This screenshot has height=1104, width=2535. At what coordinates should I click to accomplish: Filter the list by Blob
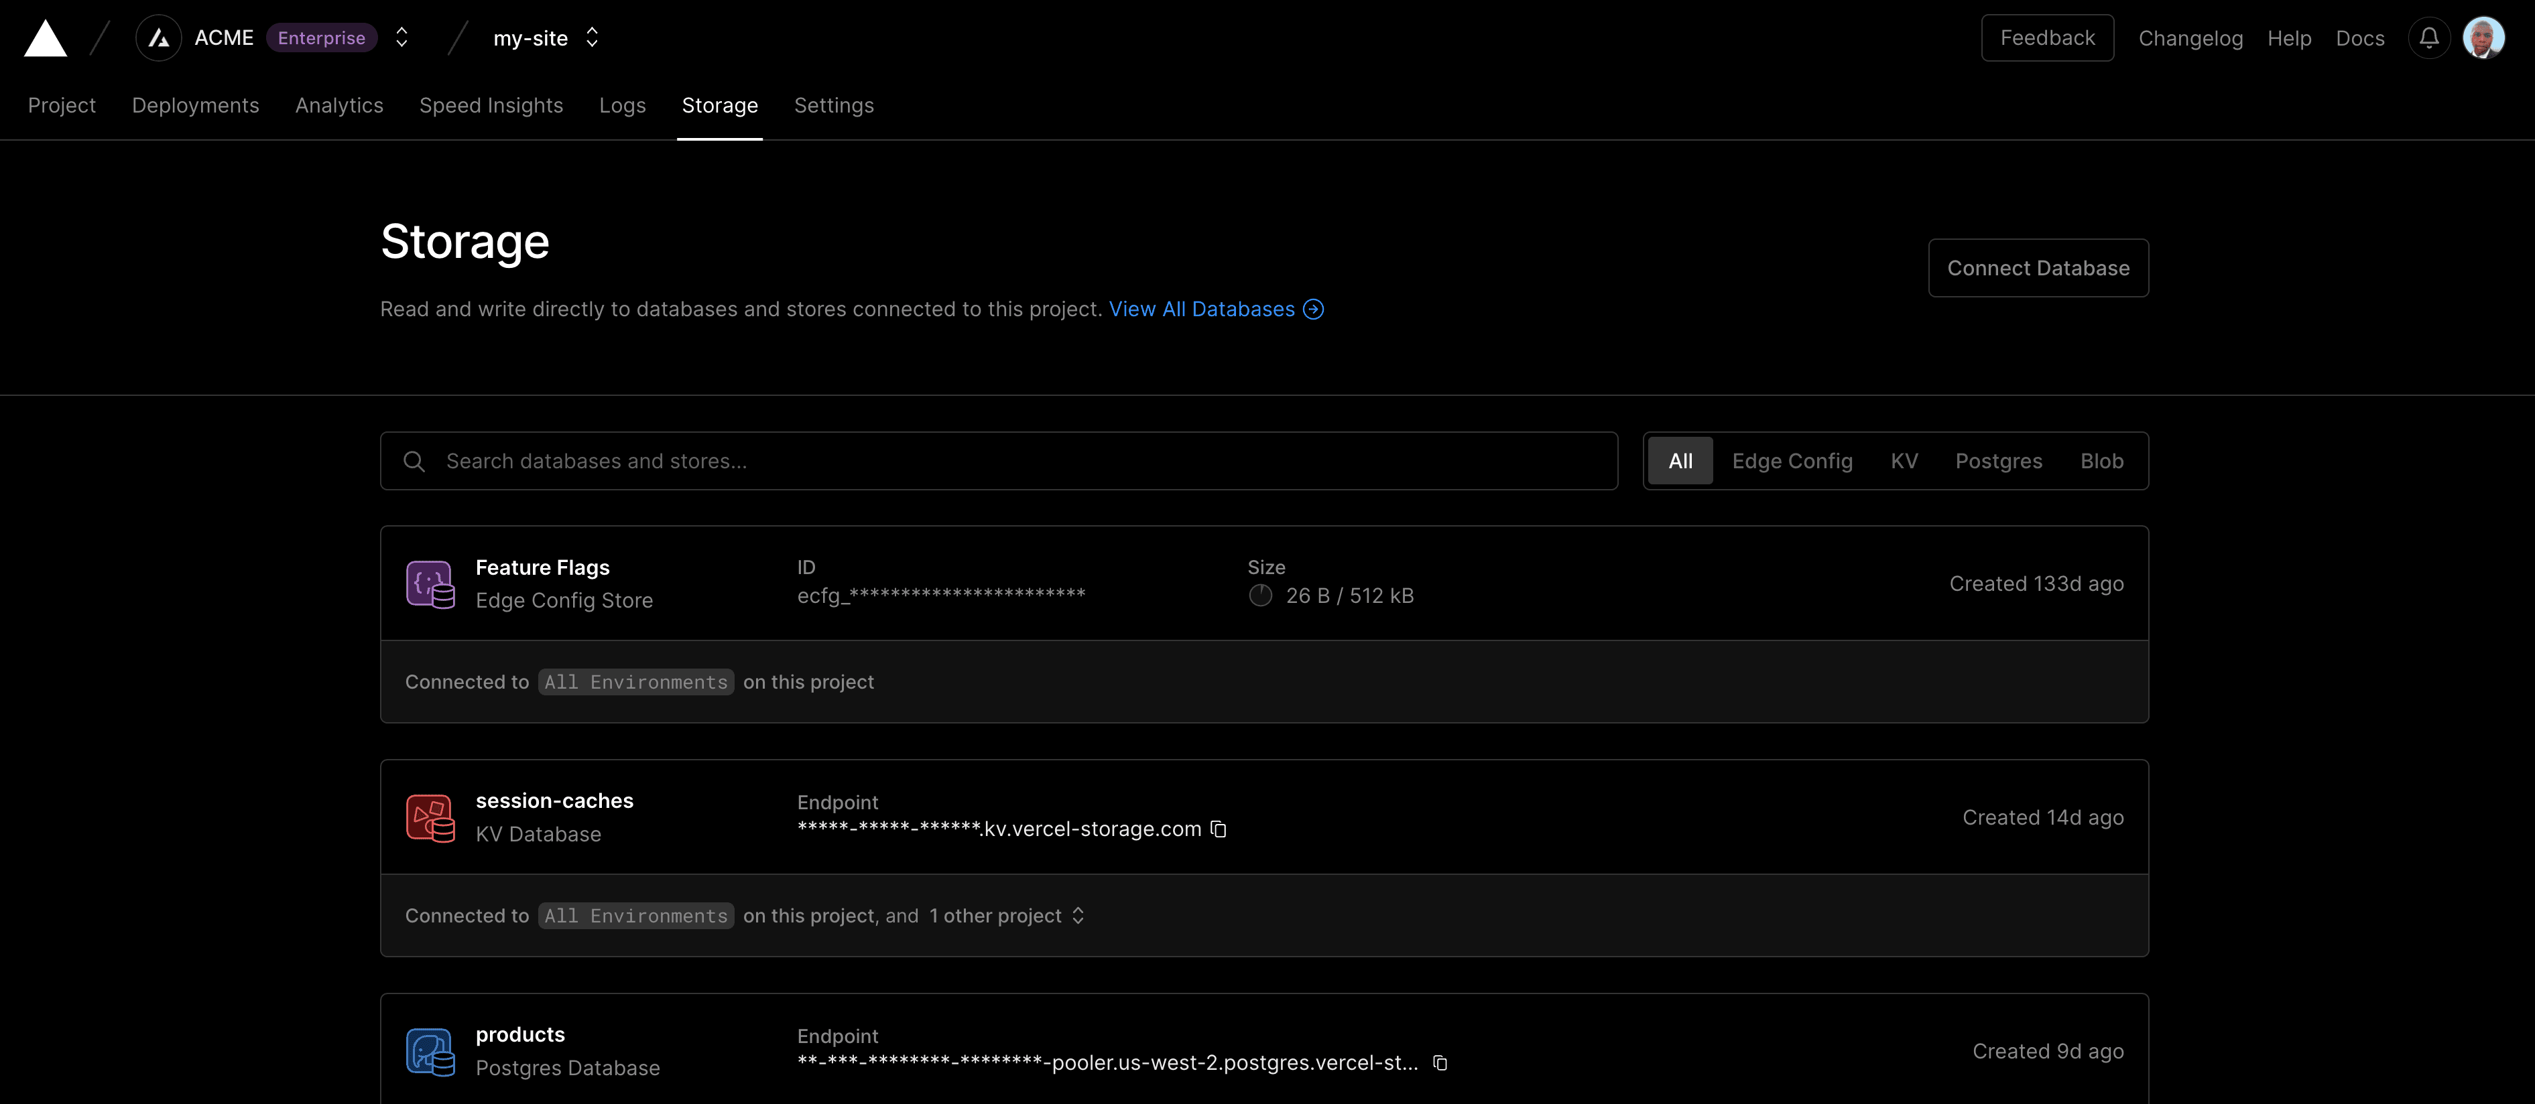click(2101, 462)
